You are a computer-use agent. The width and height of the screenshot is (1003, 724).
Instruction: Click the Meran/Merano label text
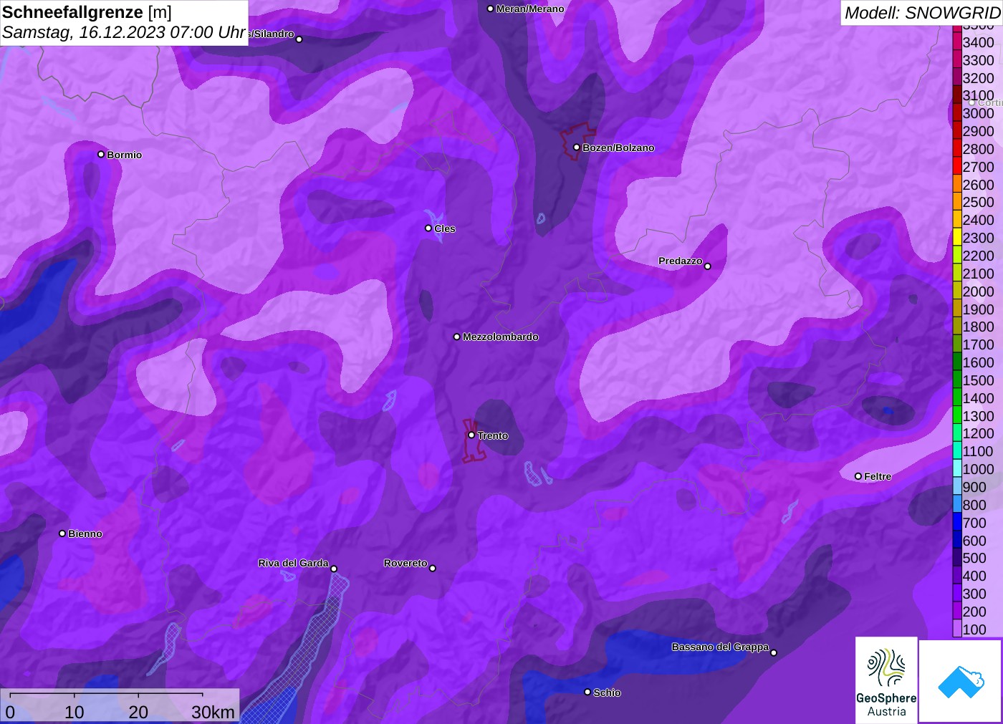click(529, 9)
